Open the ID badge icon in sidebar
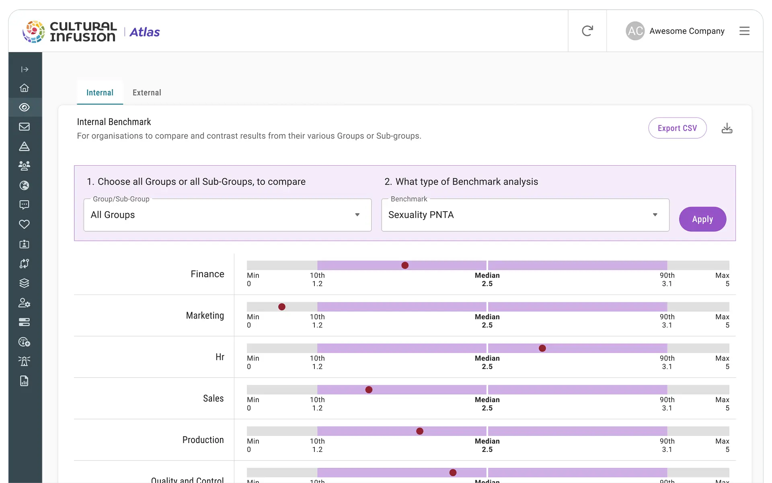The height and width of the screenshot is (483, 772). (x=25, y=244)
